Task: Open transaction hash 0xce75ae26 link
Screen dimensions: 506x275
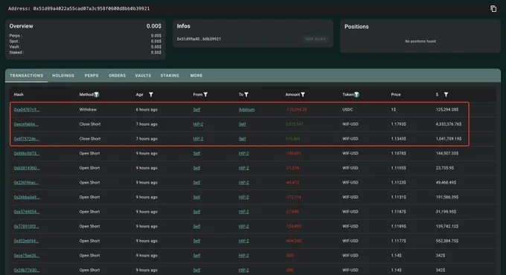Action: [x=27, y=256]
